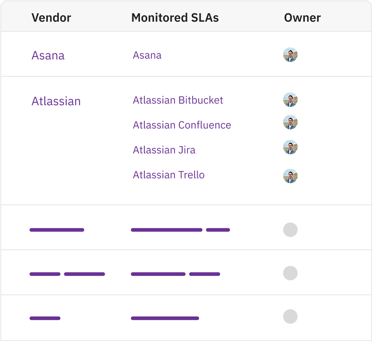Click the owner avatar for Atlassian Trello

click(x=290, y=176)
